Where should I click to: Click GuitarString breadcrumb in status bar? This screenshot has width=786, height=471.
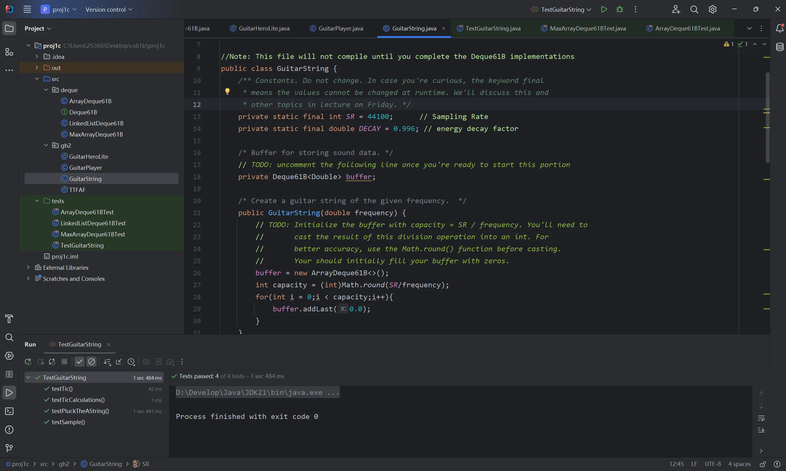(x=101, y=464)
